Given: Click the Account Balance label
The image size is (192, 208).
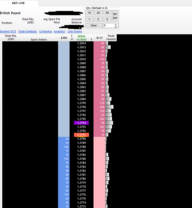Looking at the screenshot, I should [77, 21].
